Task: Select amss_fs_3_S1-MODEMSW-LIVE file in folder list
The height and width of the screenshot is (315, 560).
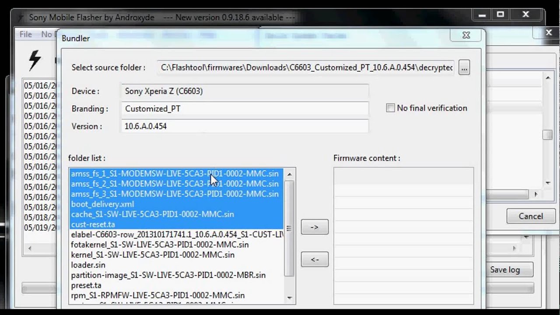Action: click(x=176, y=194)
